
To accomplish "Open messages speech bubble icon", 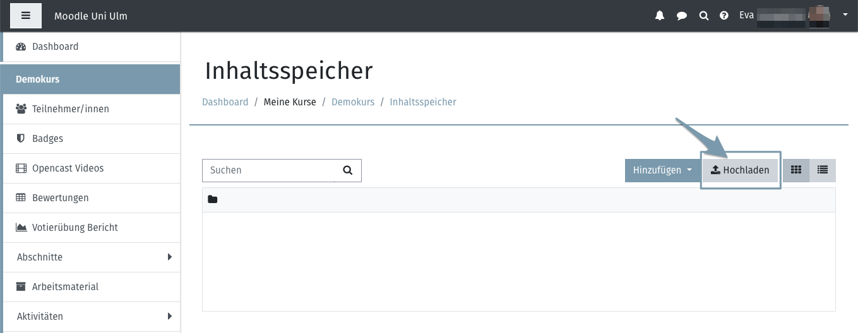I will point(682,16).
